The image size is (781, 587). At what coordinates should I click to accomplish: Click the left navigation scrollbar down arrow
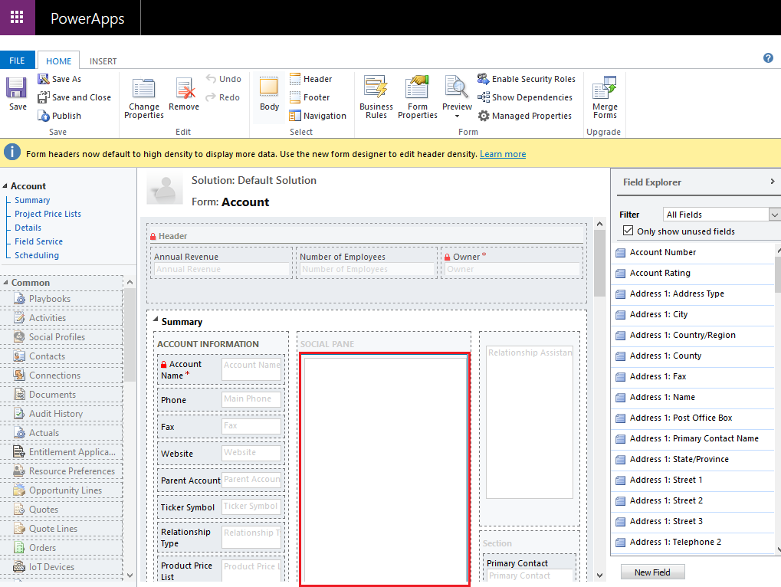[130, 575]
